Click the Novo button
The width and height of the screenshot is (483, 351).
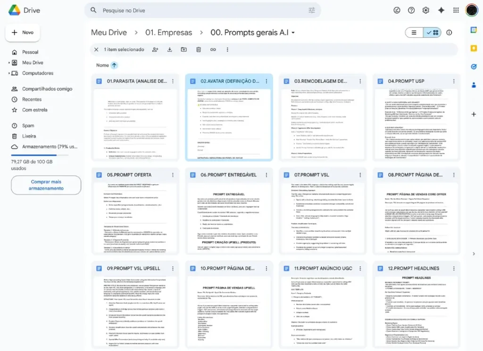(23, 33)
